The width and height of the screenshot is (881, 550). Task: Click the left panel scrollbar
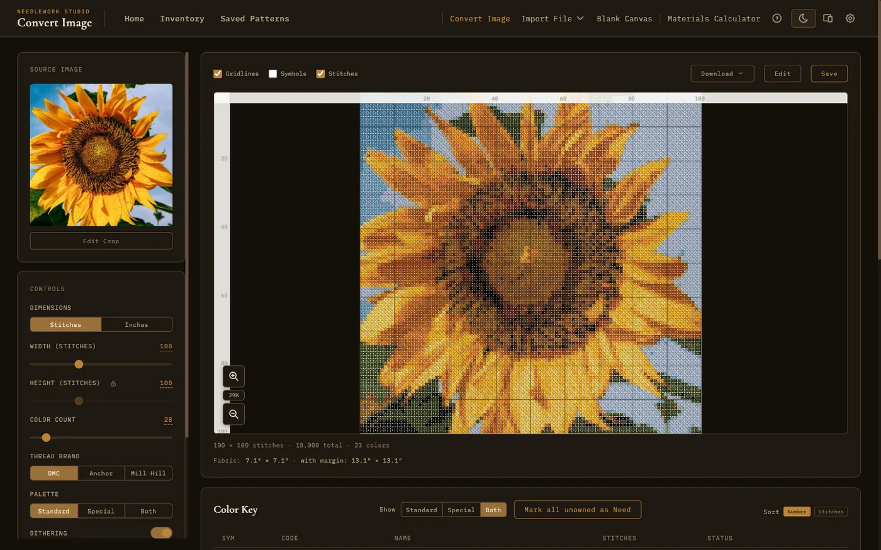pos(187,245)
